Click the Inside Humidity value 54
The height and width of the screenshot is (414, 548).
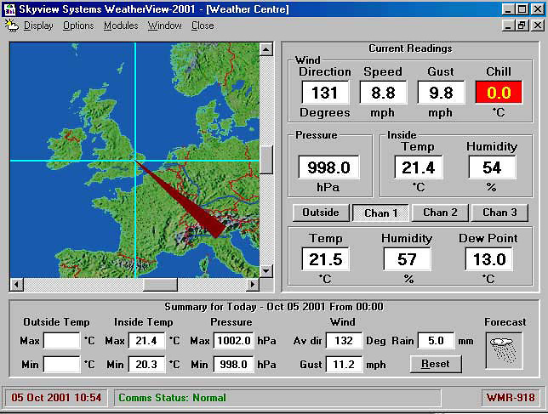(x=492, y=167)
